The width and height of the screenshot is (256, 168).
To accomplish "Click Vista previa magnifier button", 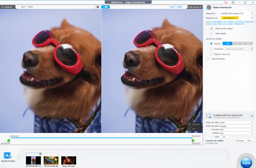I will (195, 7).
